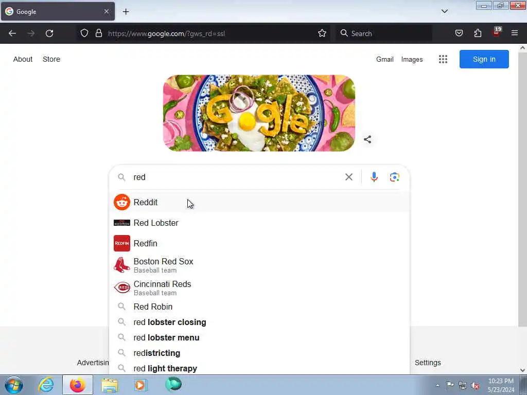The height and width of the screenshot is (395, 527).
Task: Click the Redfin logo icon in suggestions
Action: pos(121,243)
